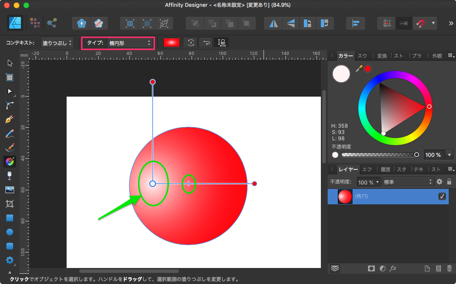The width and height of the screenshot is (456, 284).
Task: Click the color picker eyedropper icon
Action: pyautogui.click(x=359, y=69)
